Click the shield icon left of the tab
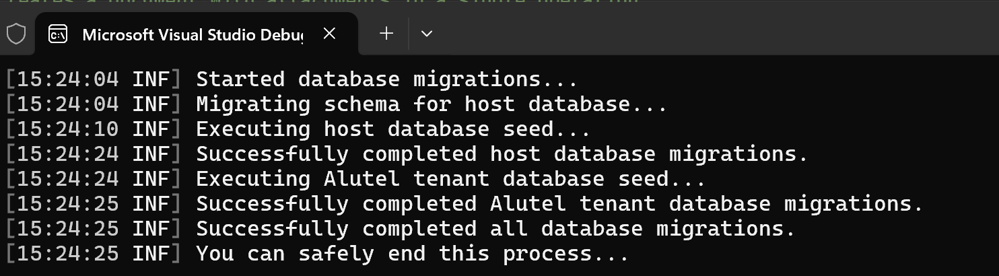 [15, 34]
